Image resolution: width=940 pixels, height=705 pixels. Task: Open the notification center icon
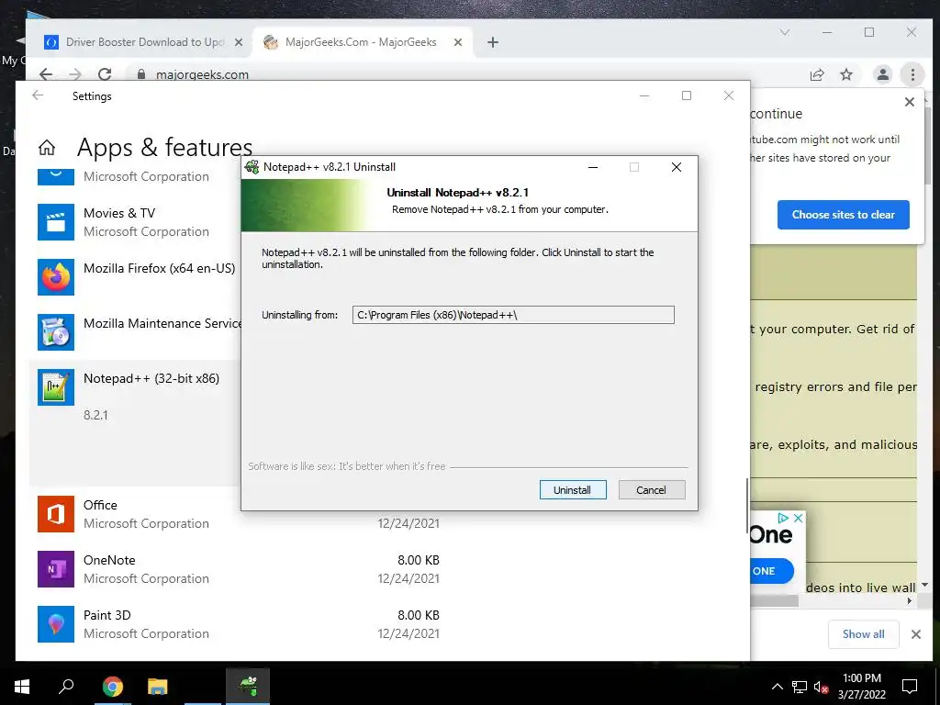(910, 687)
